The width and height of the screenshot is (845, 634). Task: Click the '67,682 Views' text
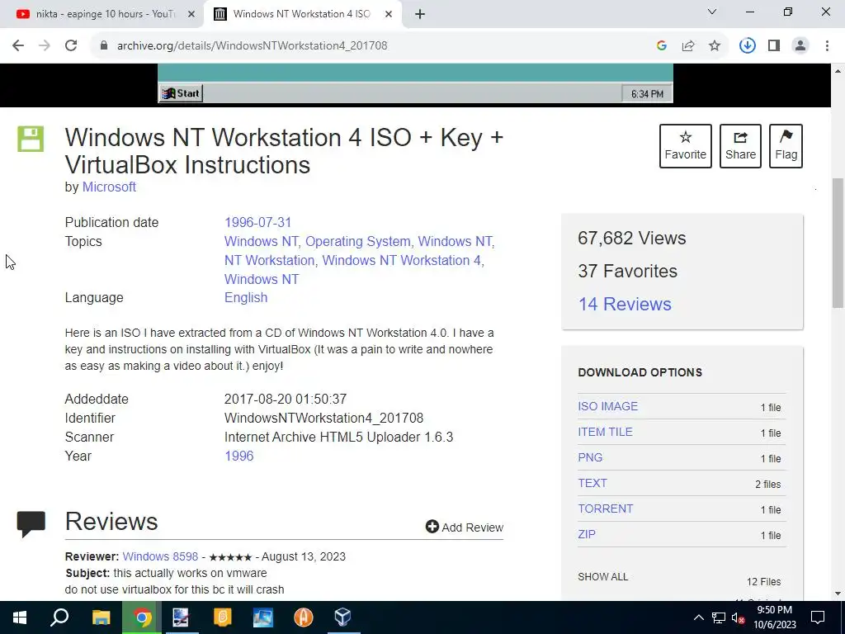[631, 239]
